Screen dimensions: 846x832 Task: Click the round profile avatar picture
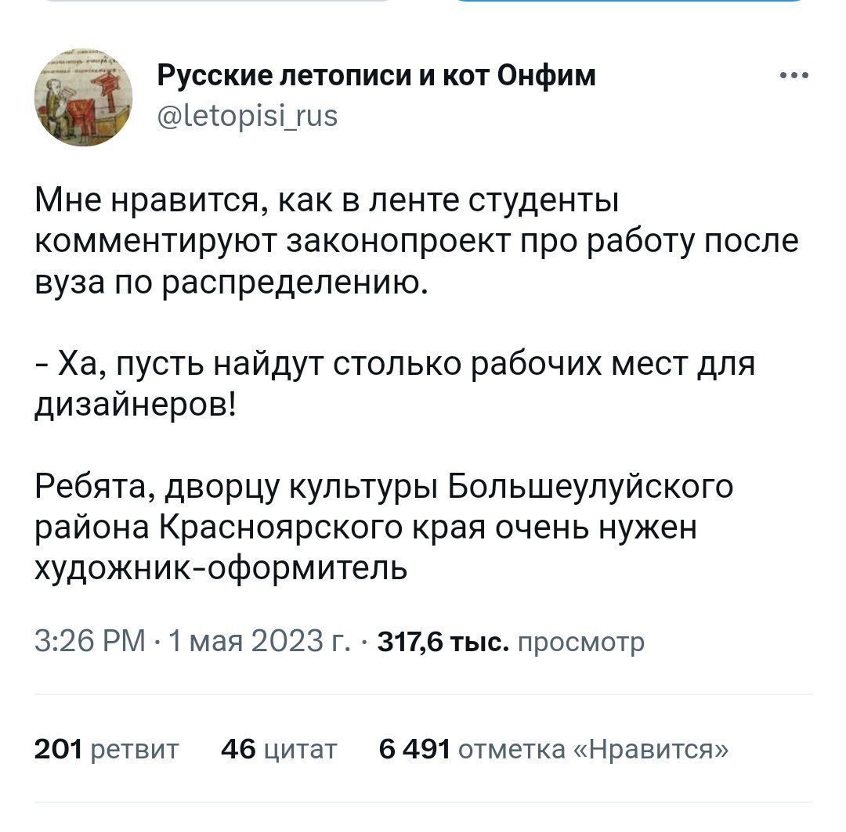[84, 97]
